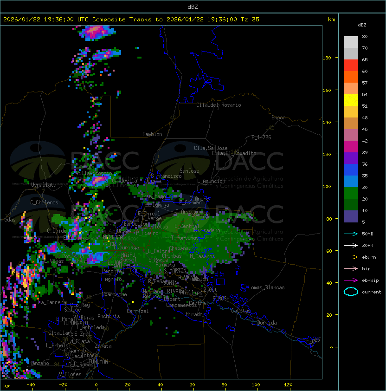Viewport: 386px width, 391px height.
Task: Click the 'Lomas_Blancas' place label
Action: pos(266,287)
